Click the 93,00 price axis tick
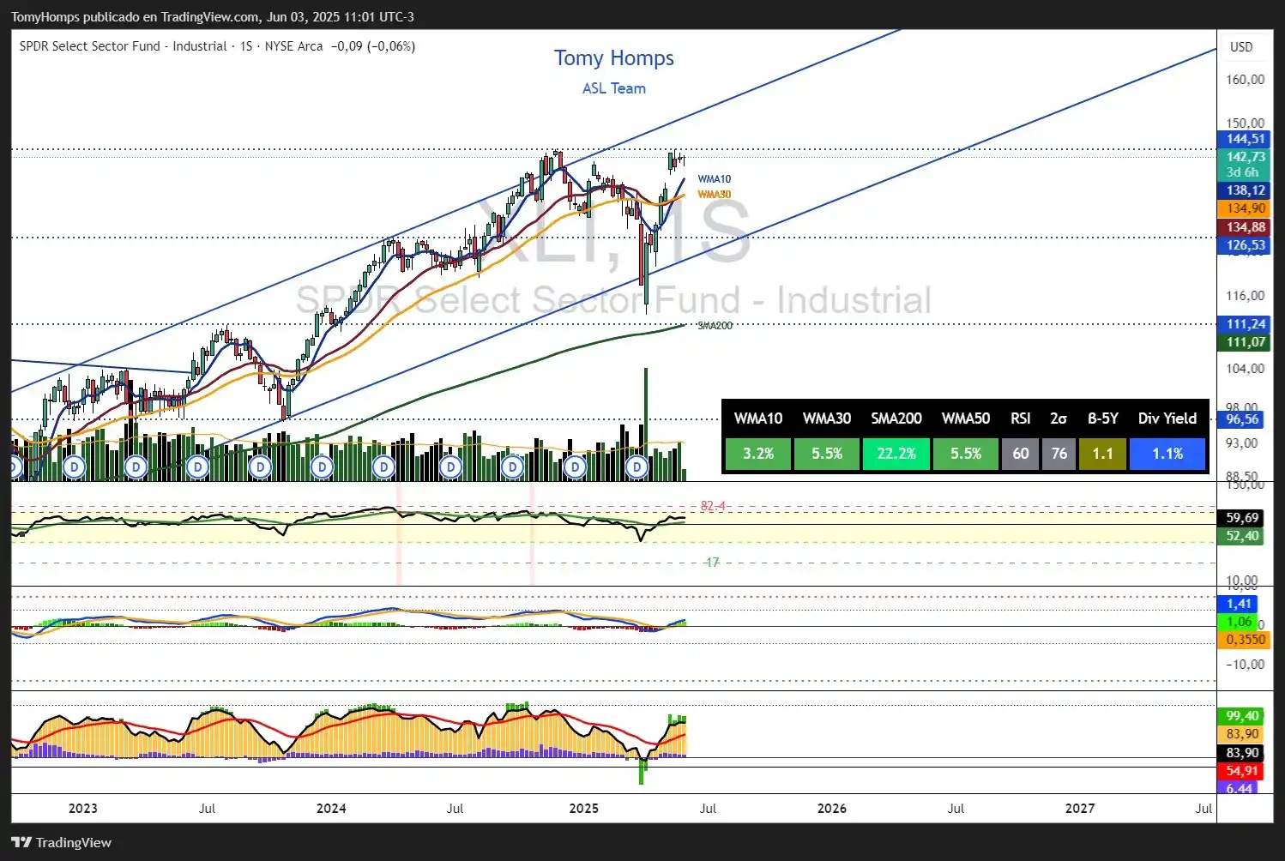This screenshot has width=1285, height=861. coord(1242,443)
